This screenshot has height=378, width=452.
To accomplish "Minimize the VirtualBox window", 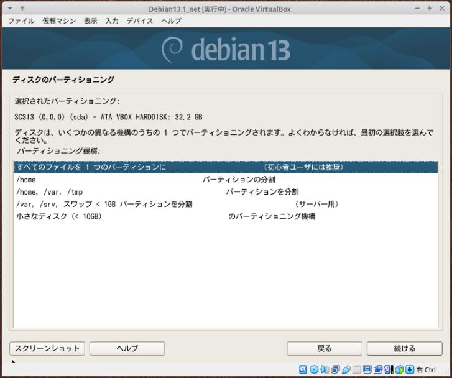I will 417,9.
